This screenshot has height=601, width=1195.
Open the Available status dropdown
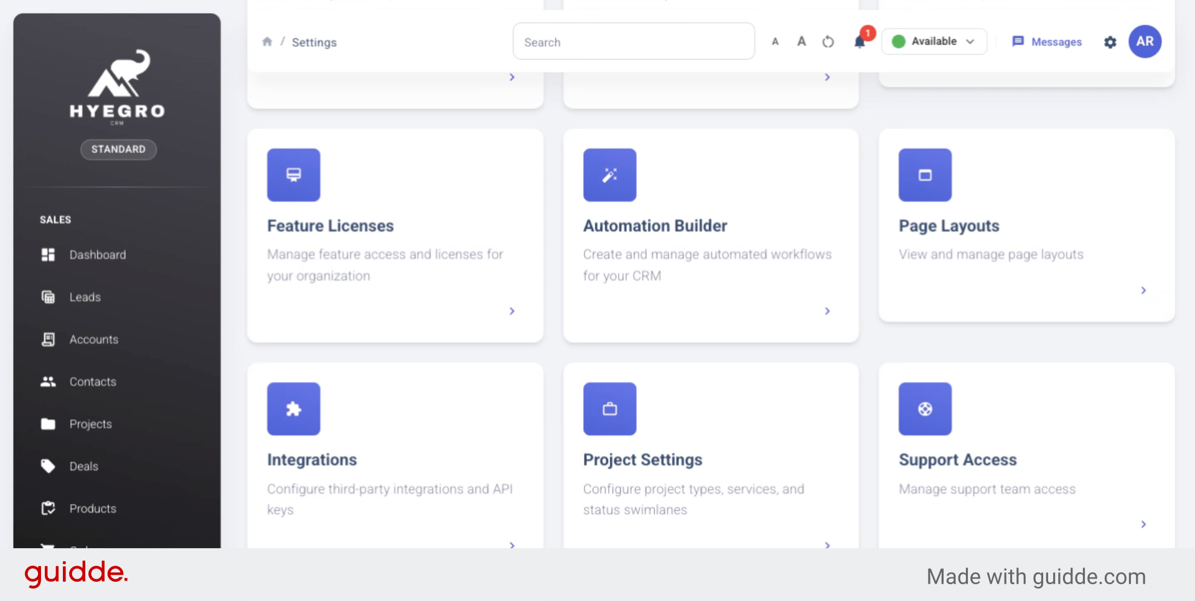(934, 42)
